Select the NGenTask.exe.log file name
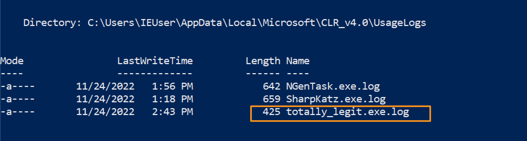 pos(333,86)
